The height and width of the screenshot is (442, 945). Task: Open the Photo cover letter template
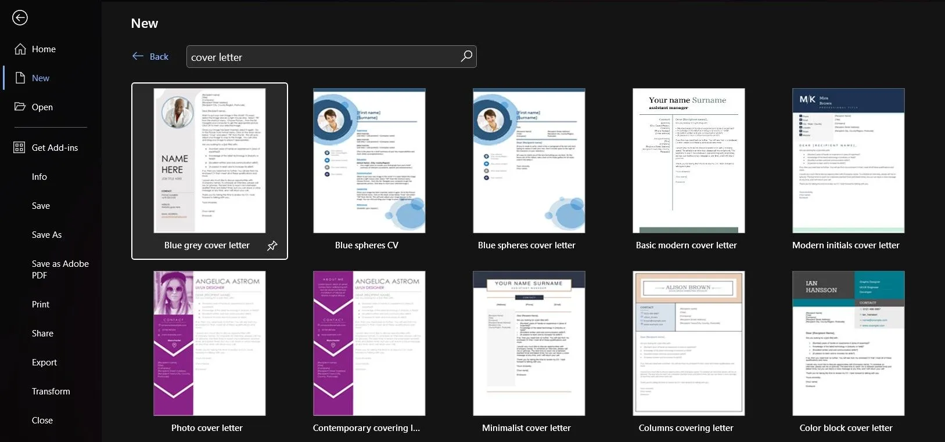(209, 343)
